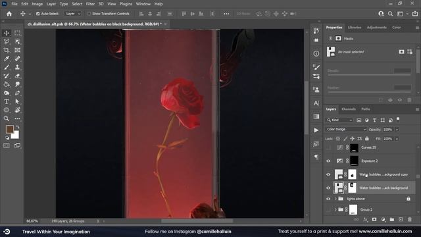421x237 pixels.
Task: Select Exposure 2 layer mask thumbnail
Action: [x=354, y=161]
